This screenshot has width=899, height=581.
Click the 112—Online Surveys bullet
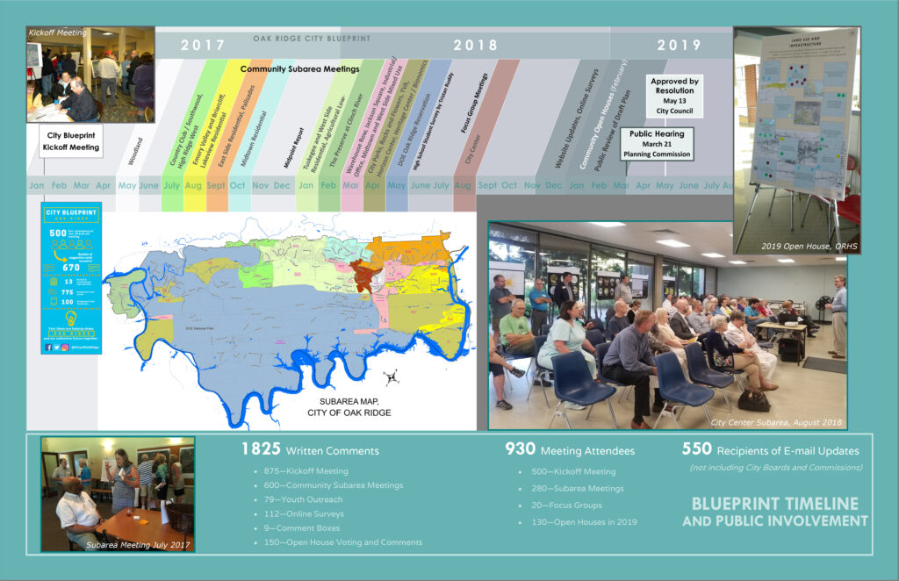(304, 514)
